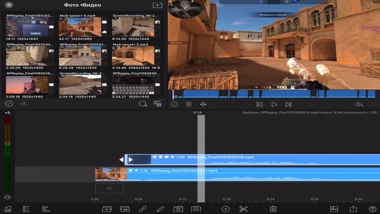Image resolution: width=380 pixels, height=214 pixels.
Task: Toggle visibility of clip RPReplay_Final1592839818.mp4
Action: click(x=154, y=157)
